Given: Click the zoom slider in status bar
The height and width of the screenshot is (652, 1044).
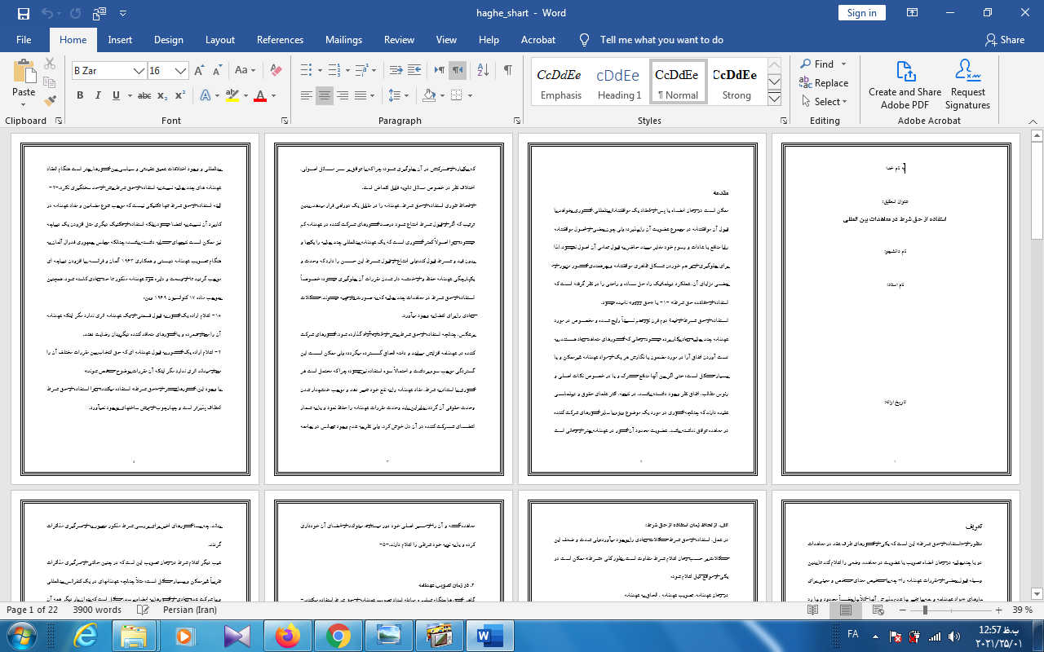Looking at the screenshot, I should (x=925, y=610).
